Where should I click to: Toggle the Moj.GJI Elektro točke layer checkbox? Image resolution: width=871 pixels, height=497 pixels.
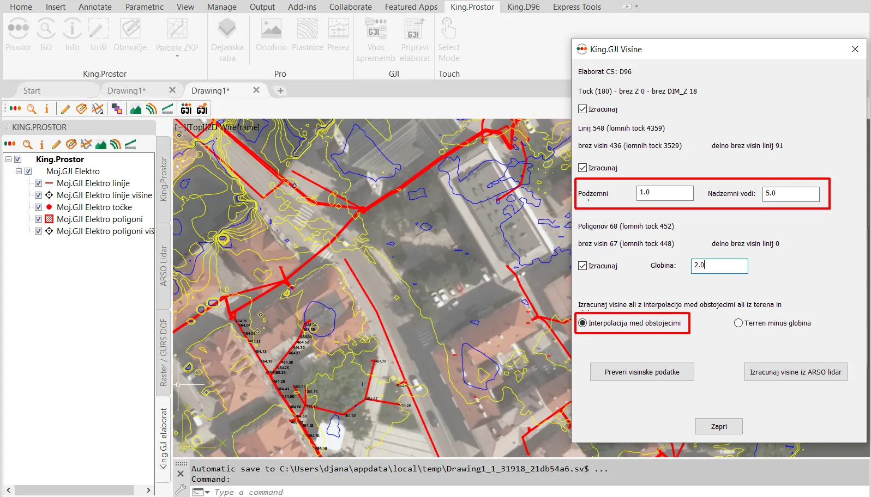pyautogui.click(x=39, y=207)
